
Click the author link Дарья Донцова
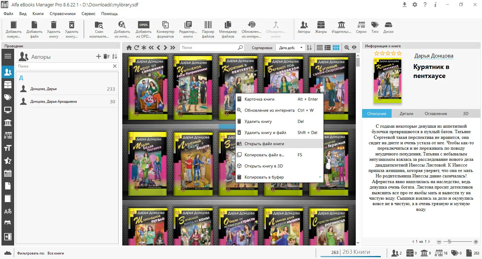click(434, 56)
